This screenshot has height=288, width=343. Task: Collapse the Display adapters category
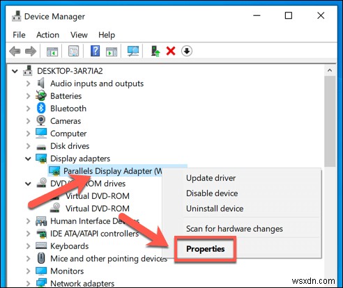tap(28, 159)
